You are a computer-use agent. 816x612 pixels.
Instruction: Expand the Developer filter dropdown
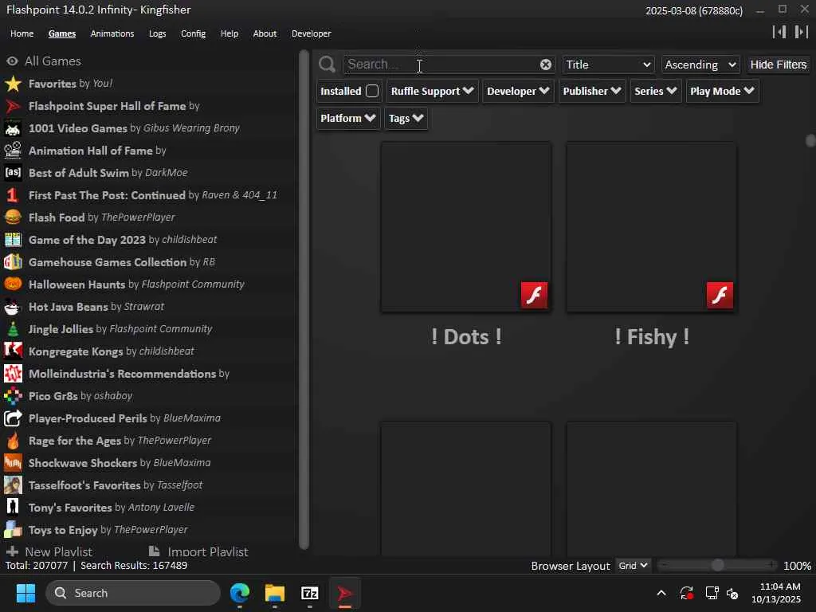[x=518, y=91]
